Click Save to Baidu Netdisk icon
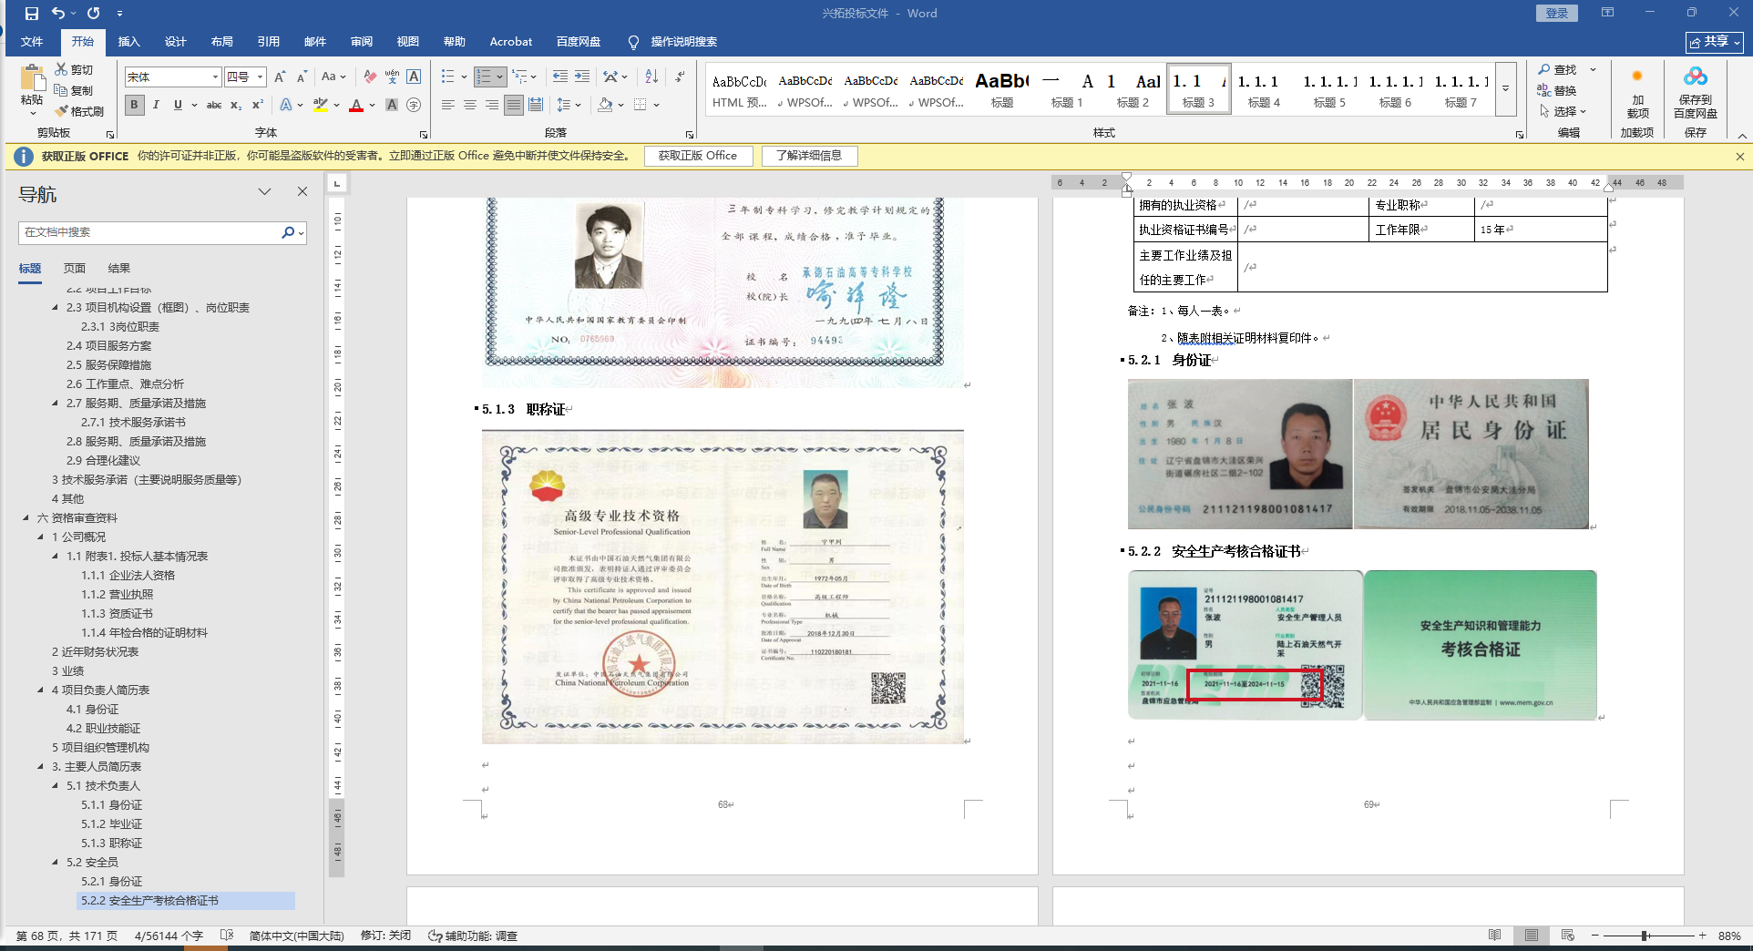Viewport: 1753px width, 951px height. [x=1695, y=91]
